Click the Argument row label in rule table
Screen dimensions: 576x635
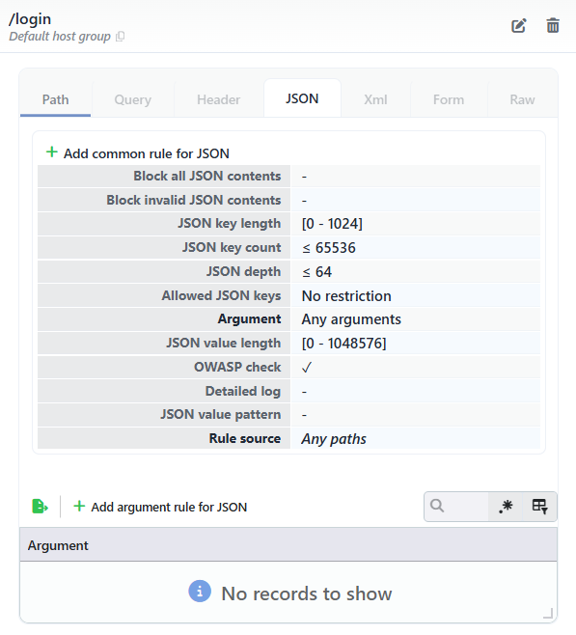click(x=249, y=319)
